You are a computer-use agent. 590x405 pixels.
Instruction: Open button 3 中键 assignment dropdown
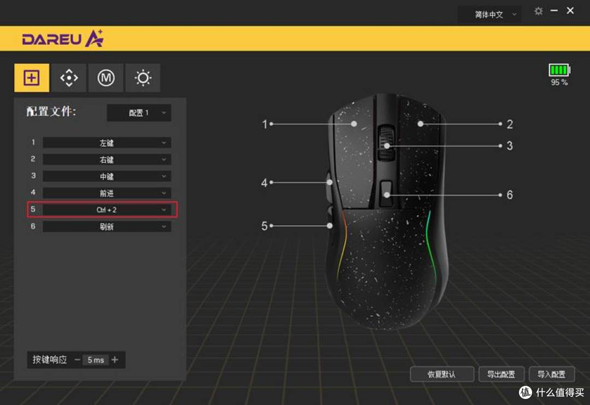pos(107,176)
